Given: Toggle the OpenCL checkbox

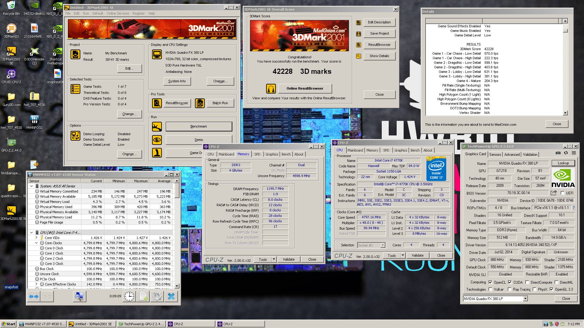Looking at the screenshot, I should click(490, 282).
